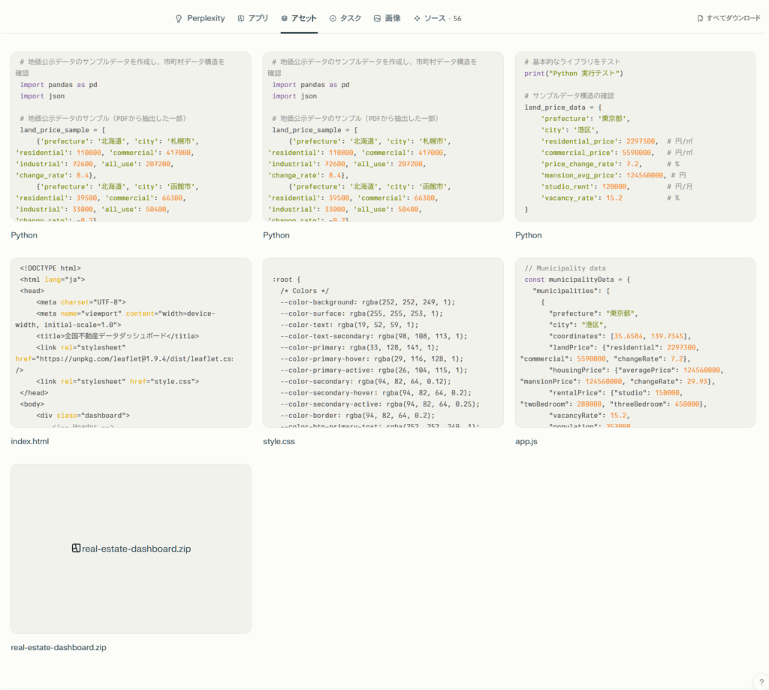Click the ソース sources icon
The image size is (769, 690).
tap(417, 18)
